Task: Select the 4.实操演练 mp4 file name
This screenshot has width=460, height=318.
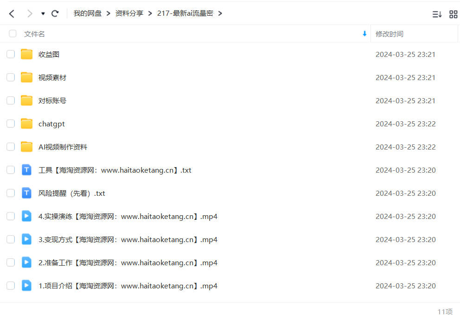Action: tap(128, 216)
